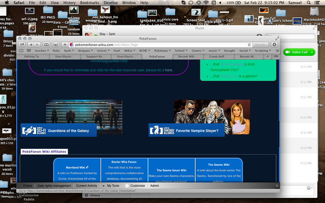Open the iGoogle bookmark
Image resolution: width=325 pixels, height=203 pixels.
(230, 51)
